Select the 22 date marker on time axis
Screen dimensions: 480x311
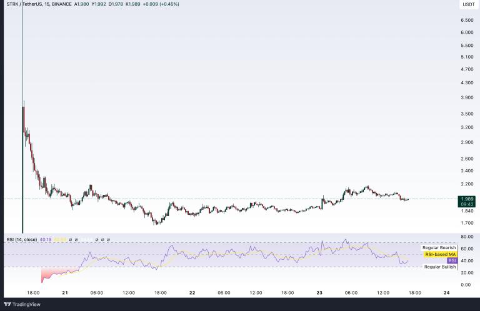192,292
